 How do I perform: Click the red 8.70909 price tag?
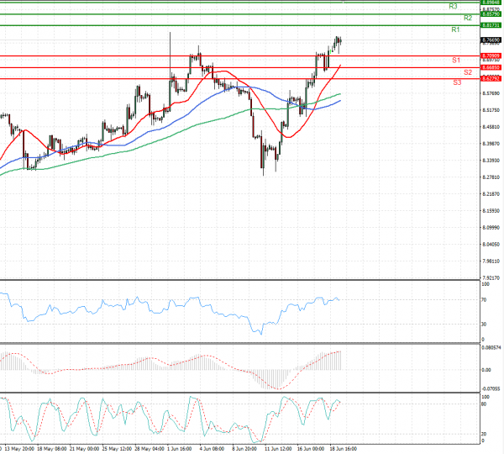[x=491, y=56]
